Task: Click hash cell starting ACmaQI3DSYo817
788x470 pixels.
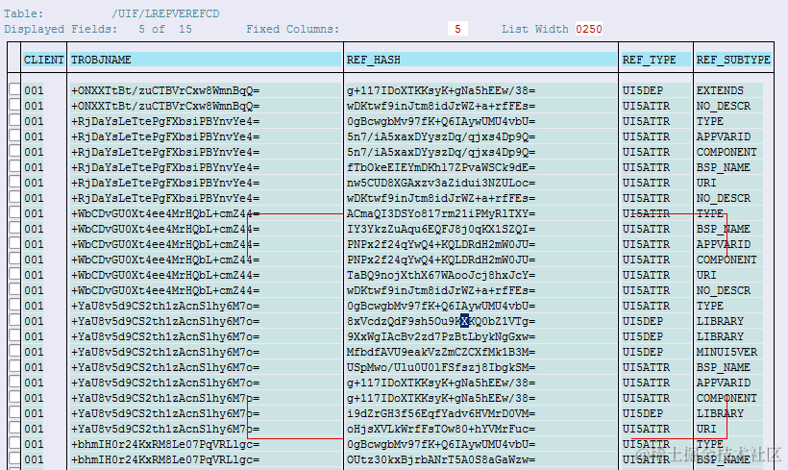Action: coord(441,213)
